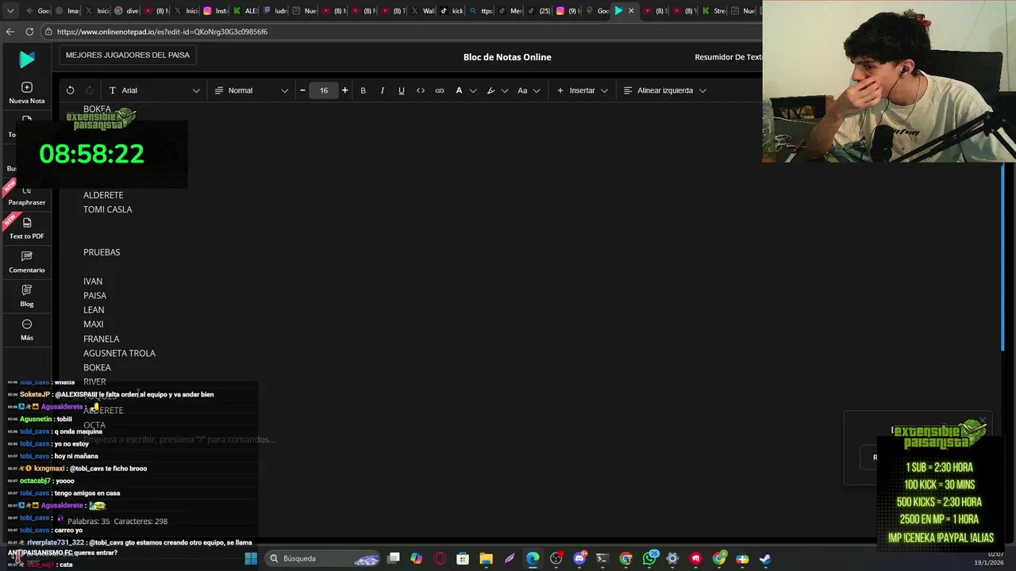Screen dimensions: 1016x571
Task: Click the Búsqueda taskbar search box
Action: tap(322, 558)
